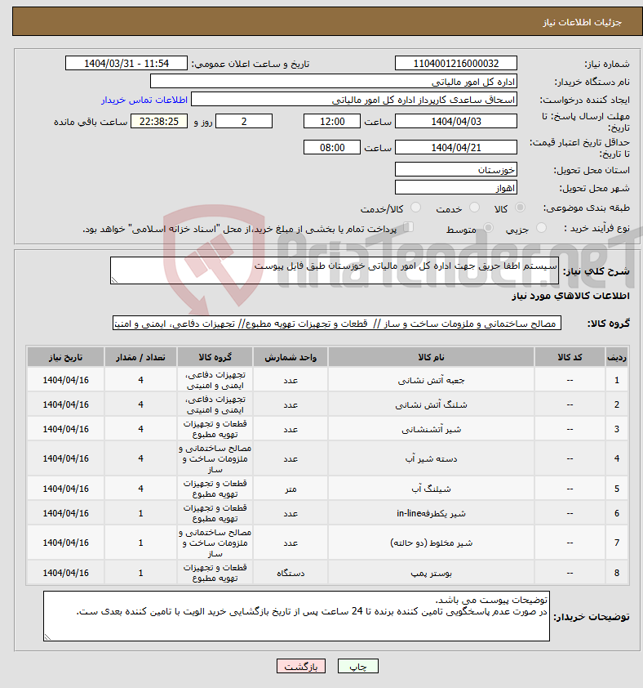Click the price validity date 1404/04/21

(456, 147)
